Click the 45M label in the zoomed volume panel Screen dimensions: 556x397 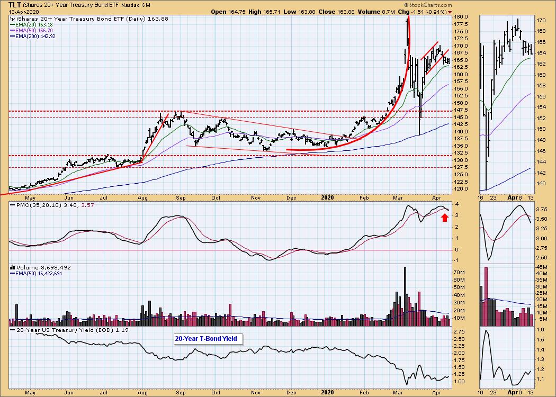click(x=541, y=267)
